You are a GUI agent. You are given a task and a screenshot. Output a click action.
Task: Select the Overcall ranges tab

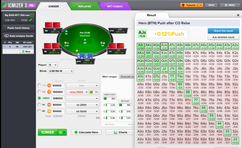click(127, 76)
